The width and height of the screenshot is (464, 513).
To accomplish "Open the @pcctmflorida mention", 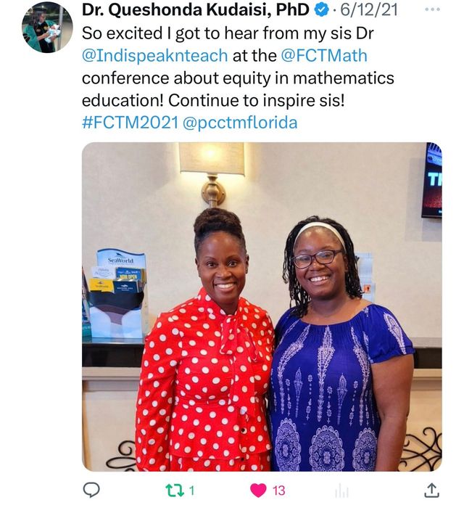I will coord(240,123).
